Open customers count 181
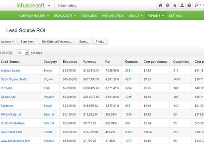 pyautogui.click(x=176, y=88)
